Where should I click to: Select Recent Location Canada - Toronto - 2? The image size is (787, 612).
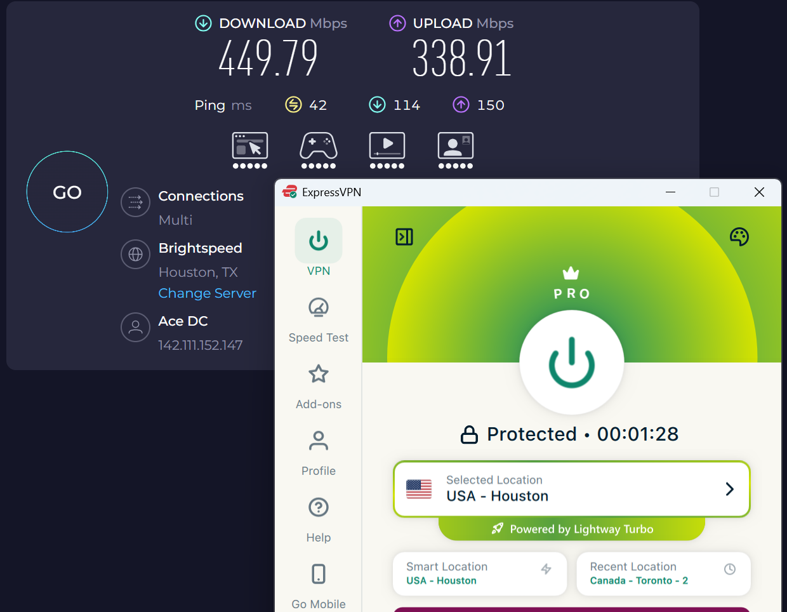click(663, 573)
